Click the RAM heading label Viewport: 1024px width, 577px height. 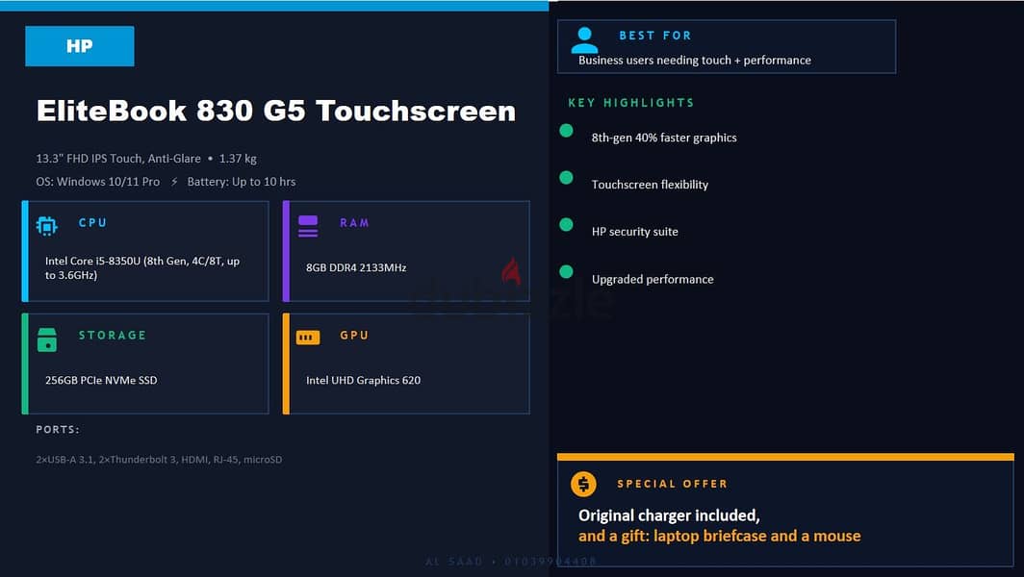click(x=354, y=222)
